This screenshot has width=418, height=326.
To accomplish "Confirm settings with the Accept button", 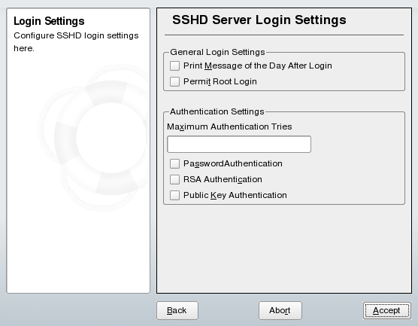I will (387, 310).
